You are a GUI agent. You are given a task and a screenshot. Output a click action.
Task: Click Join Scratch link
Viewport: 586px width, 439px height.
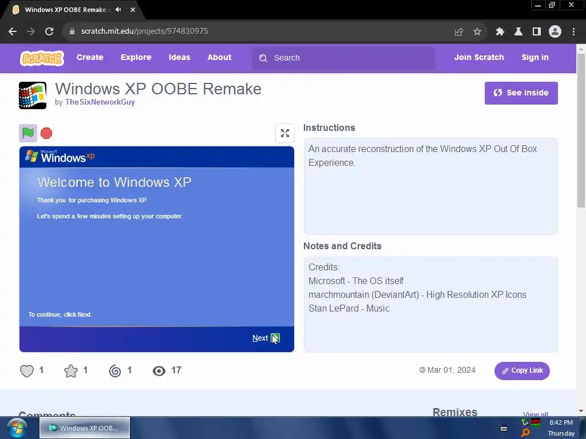479,58
